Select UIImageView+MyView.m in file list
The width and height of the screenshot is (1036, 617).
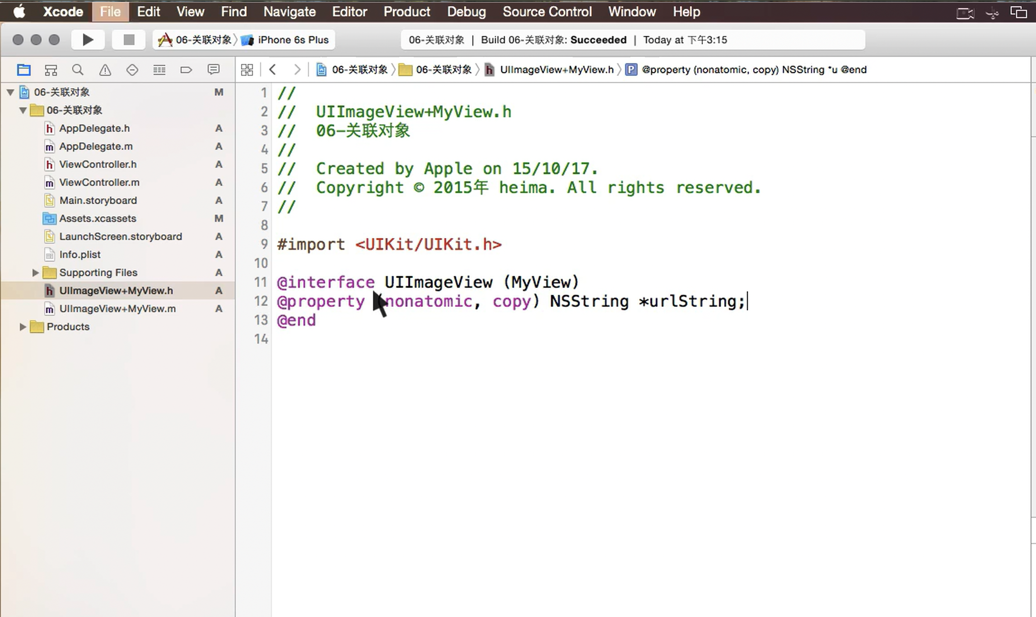point(117,309)
